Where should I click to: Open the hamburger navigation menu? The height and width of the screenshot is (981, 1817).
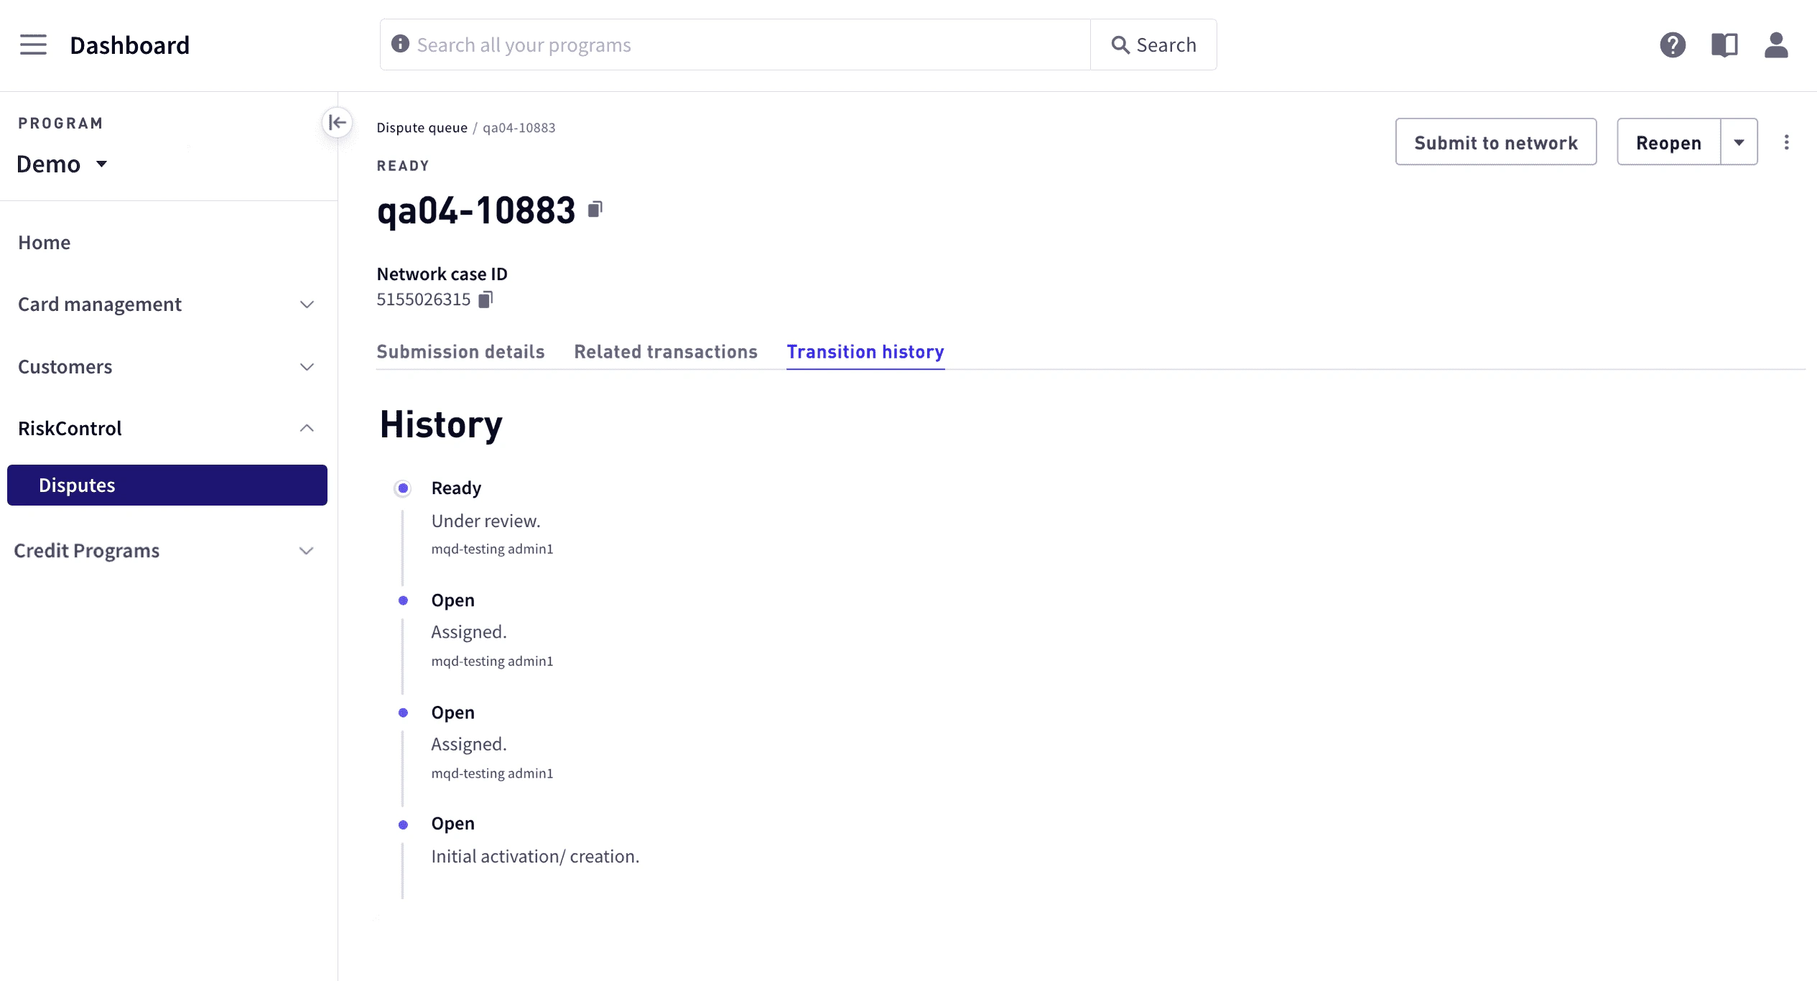[x=33, y=45]
